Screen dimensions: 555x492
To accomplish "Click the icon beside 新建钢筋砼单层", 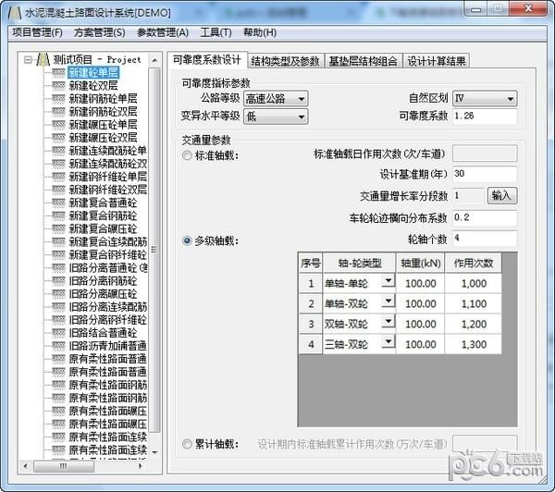I will (58, 98).
